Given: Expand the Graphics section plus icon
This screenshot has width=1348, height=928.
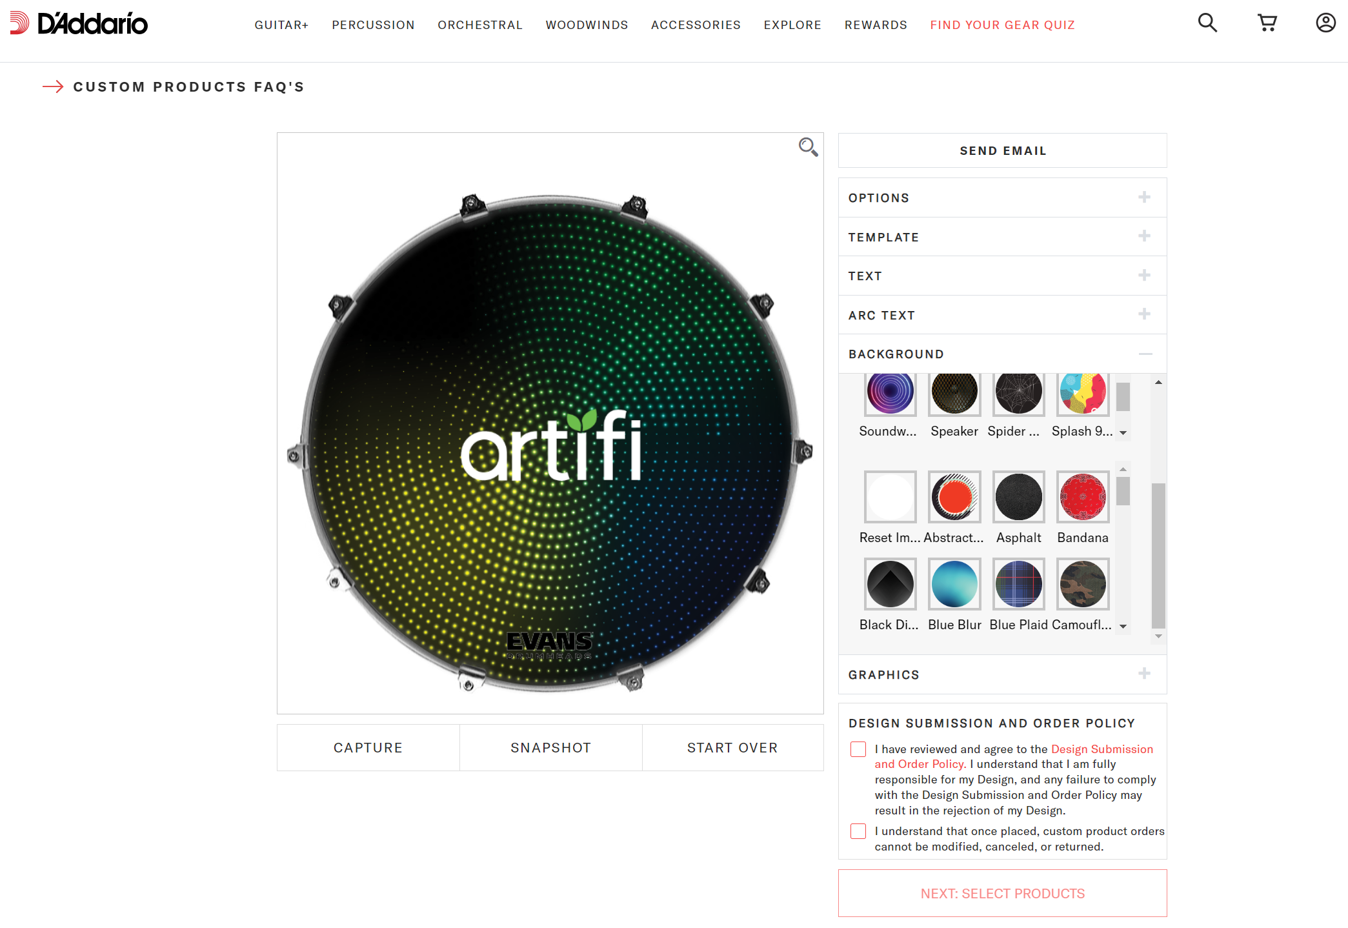Looking at the screenshot, I should point(1145,674).
